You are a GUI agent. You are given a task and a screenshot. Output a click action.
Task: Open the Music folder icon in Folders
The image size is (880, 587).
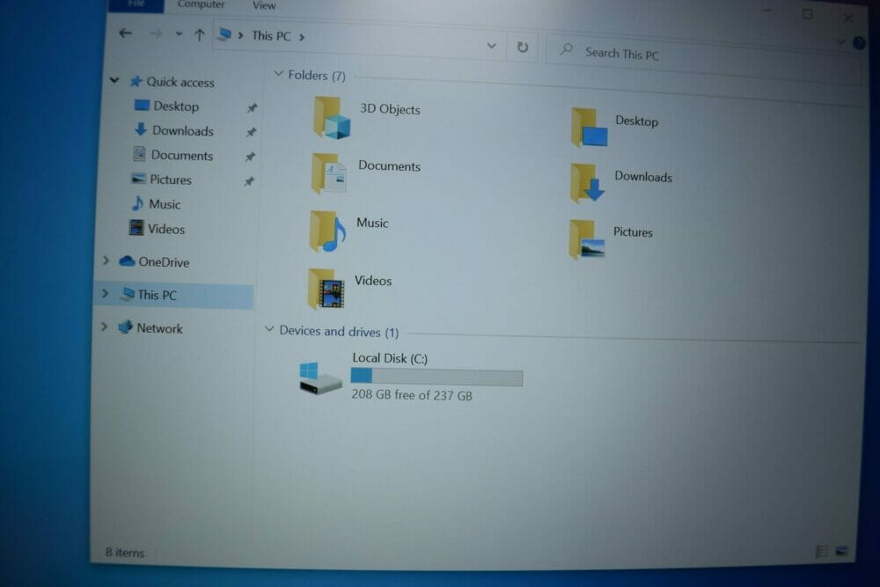(x=327, y=231)
